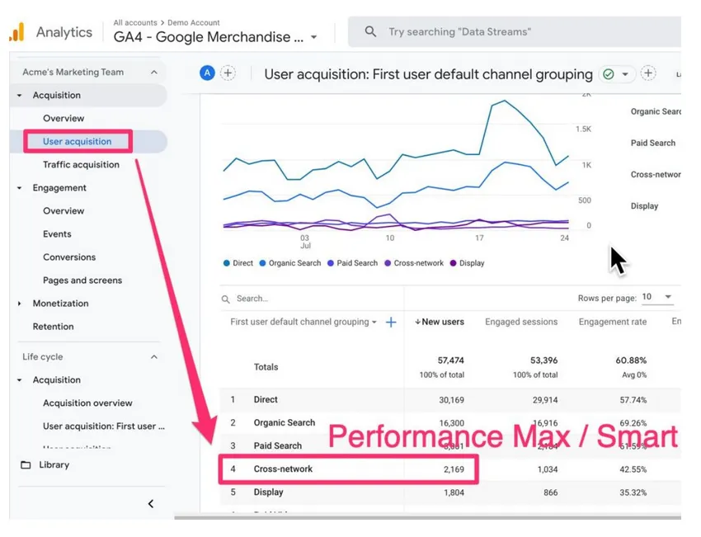Image resolution: width=701 pixels, height=537 pixels.
Task: Click the Display row label in table
Action: coord(268,492)
